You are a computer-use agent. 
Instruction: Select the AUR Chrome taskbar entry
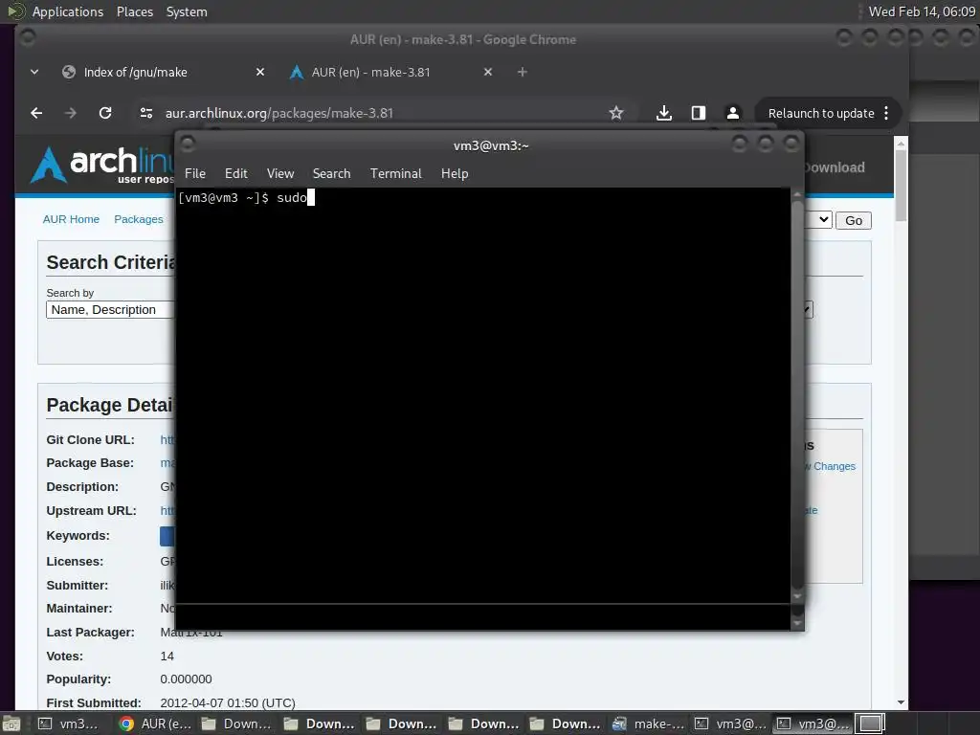click(156, 724)
